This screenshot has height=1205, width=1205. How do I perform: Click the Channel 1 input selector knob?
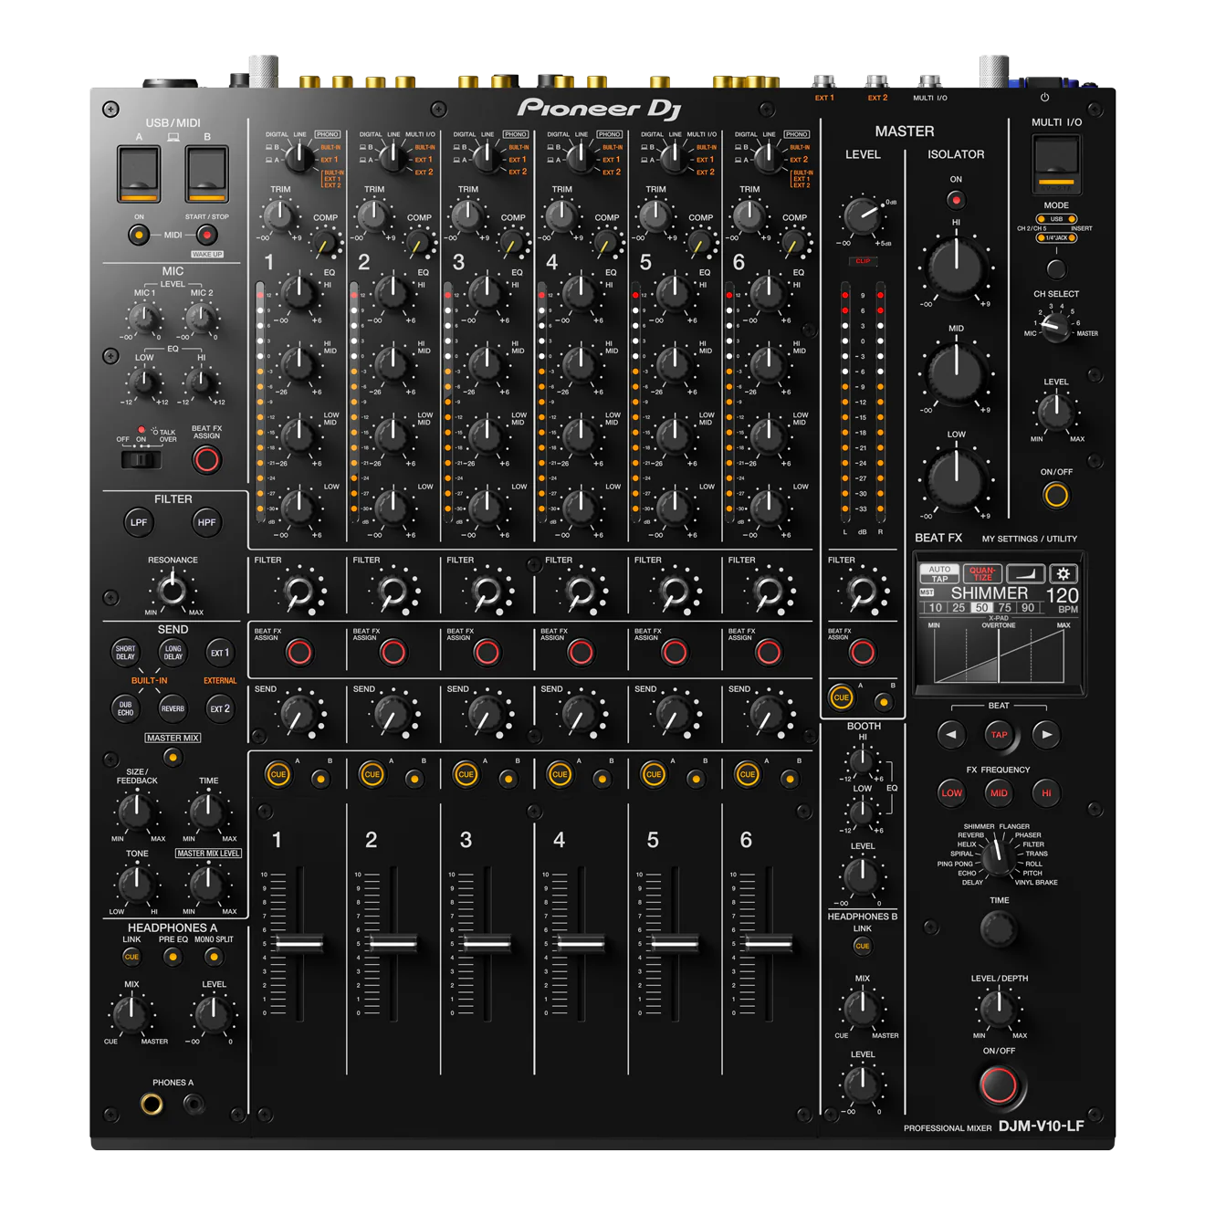pyautogui.click(x=299, y=157)
